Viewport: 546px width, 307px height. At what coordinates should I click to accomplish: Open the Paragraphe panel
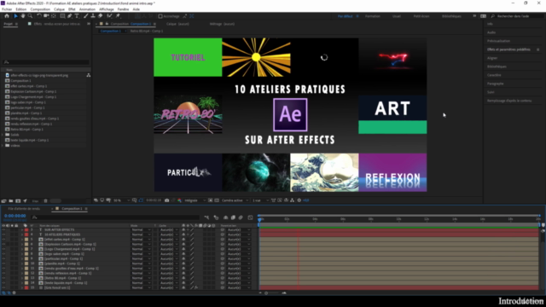[x=495, y=84]
